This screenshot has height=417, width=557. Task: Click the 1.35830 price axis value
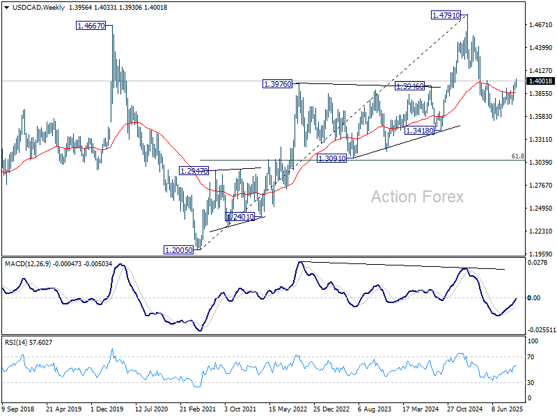[541, 116]
